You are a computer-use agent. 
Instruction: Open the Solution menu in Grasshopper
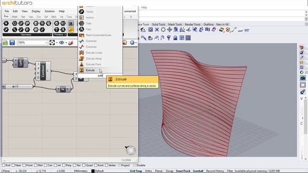[x=50, y=11]
